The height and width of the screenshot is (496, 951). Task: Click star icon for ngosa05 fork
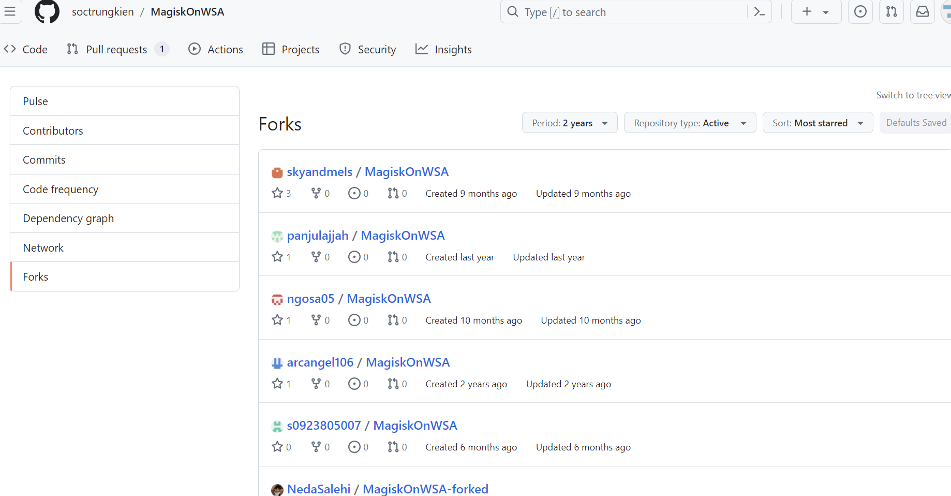(277, 320)
